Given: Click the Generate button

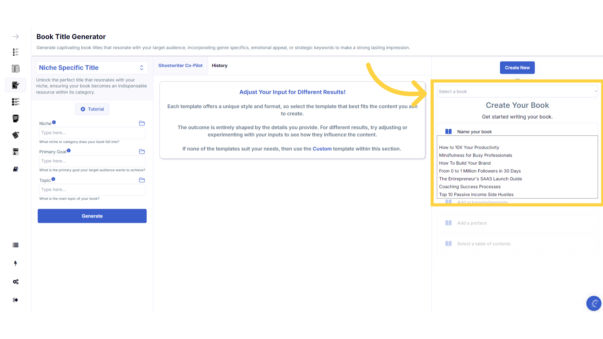Looking at the screenshot, I should 92,216.
